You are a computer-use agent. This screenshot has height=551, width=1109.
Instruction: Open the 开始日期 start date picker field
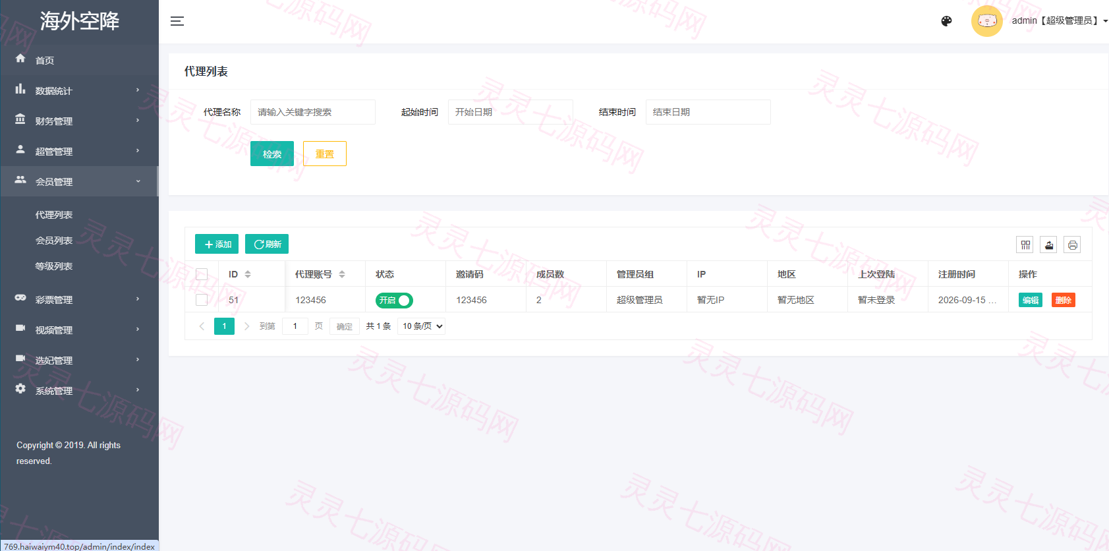[511, 112]
